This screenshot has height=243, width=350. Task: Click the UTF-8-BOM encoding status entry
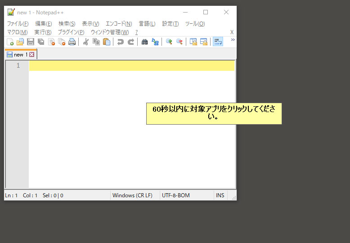pyautogui.click(x=176, y=195)
